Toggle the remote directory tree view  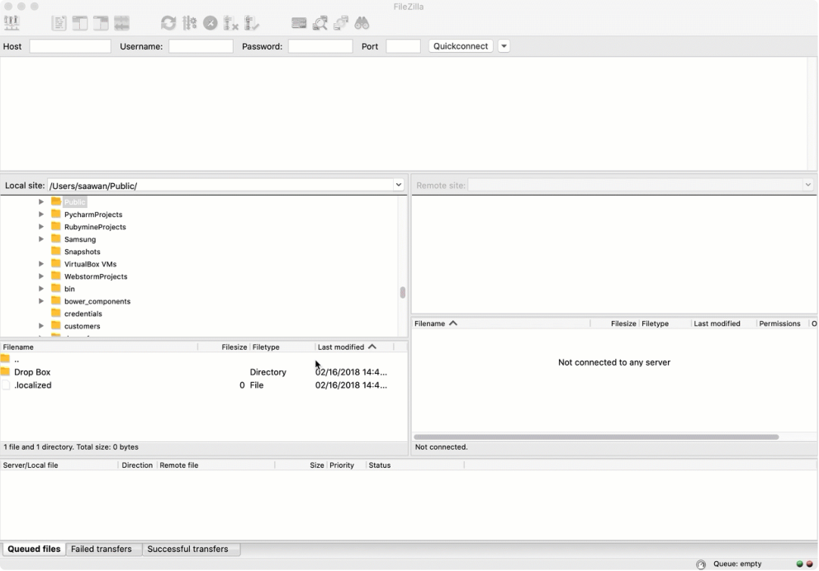101,23
